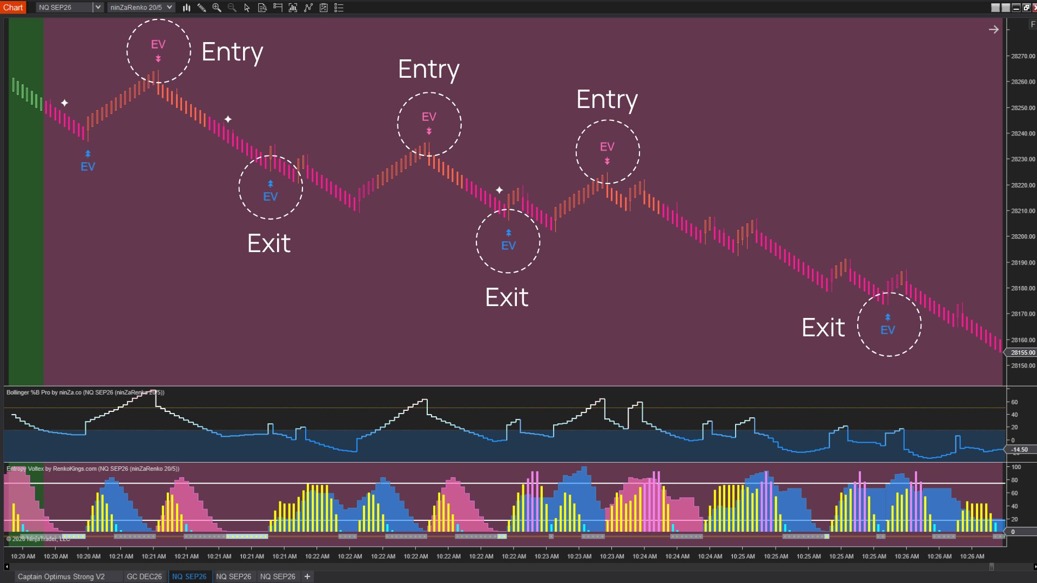Open the data series icon
Image resolution: width=1037 pixels, height=583 pixels.
(x=293, y=8)
